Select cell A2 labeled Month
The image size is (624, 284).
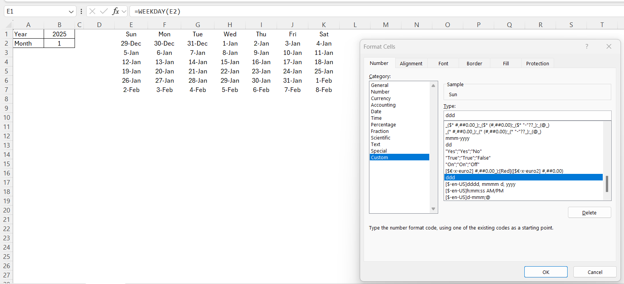28,43
